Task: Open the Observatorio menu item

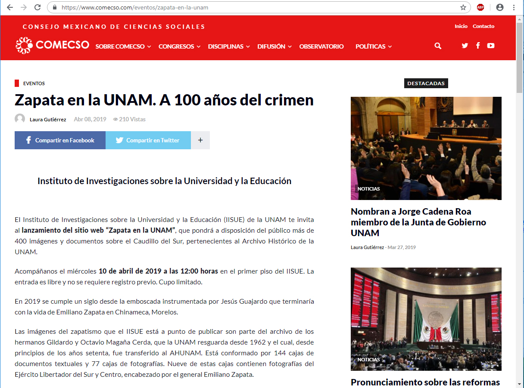Action: pos(321,46)
